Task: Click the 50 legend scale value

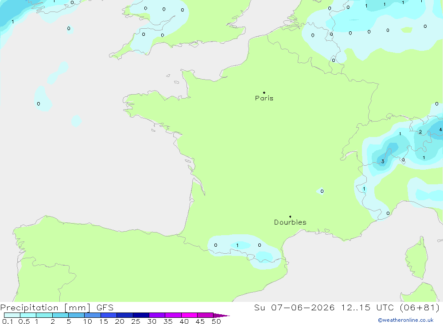Action: tap(216, 321)
